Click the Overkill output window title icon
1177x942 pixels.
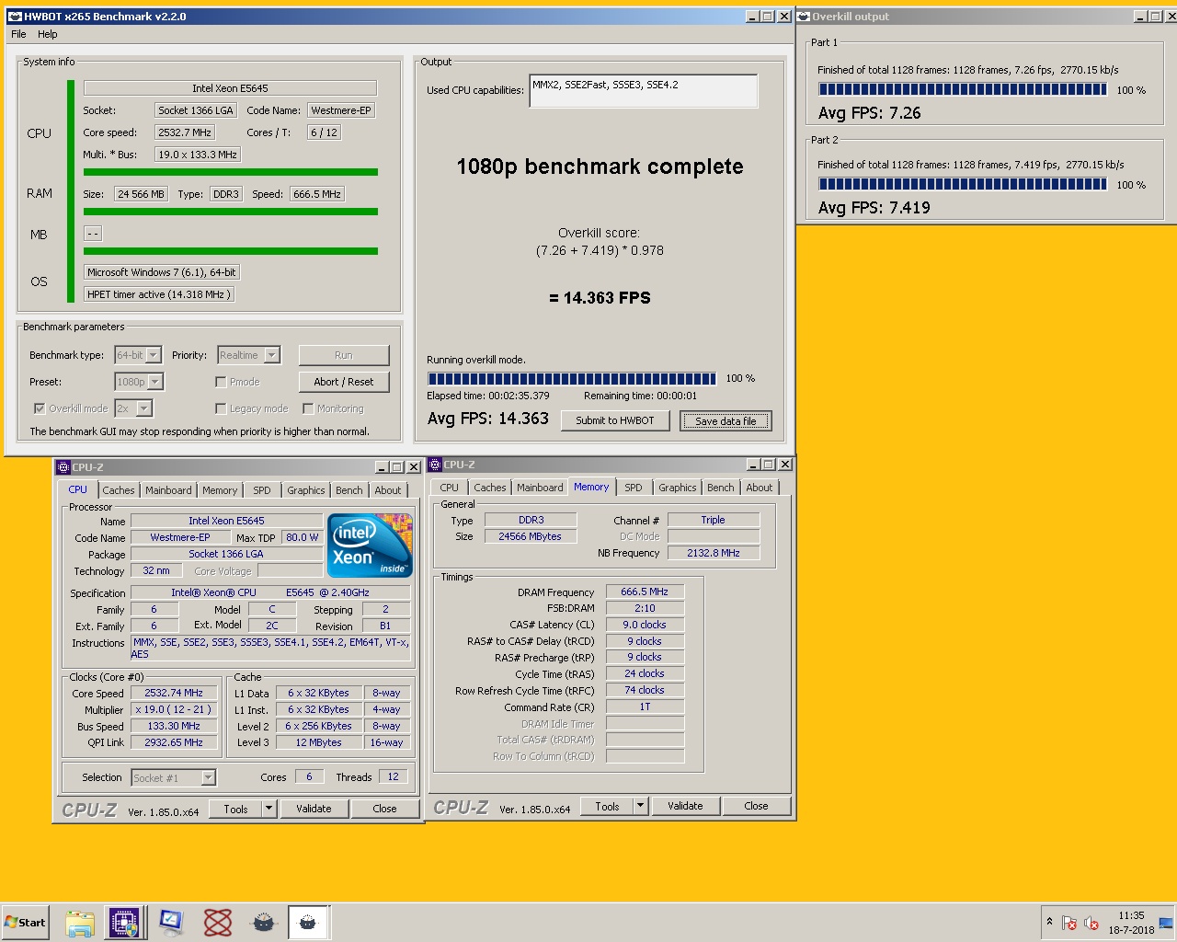tap(803, 17)
